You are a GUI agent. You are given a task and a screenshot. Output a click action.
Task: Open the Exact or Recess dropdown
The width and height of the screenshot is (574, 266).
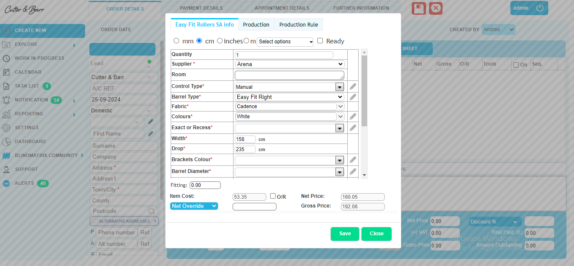point(290,128)
